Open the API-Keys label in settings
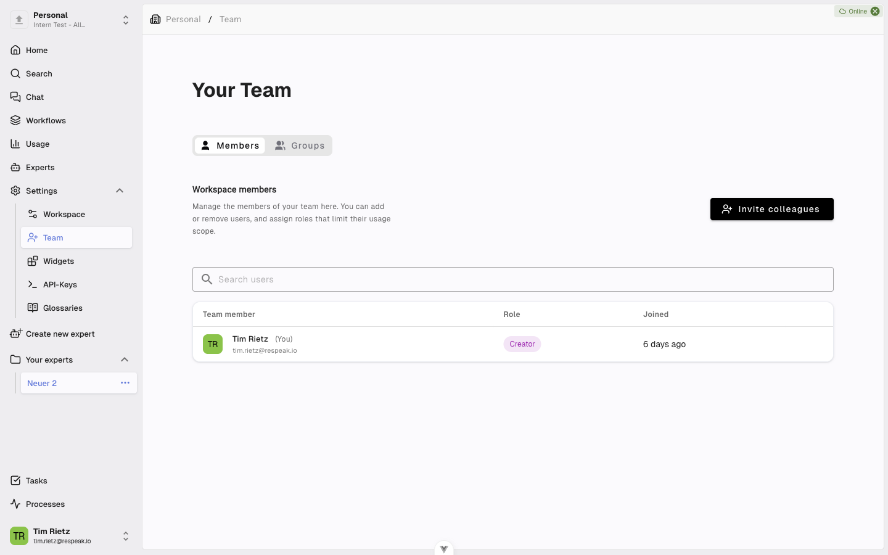Viewport: 888px width, 555px height. (60, 284)
